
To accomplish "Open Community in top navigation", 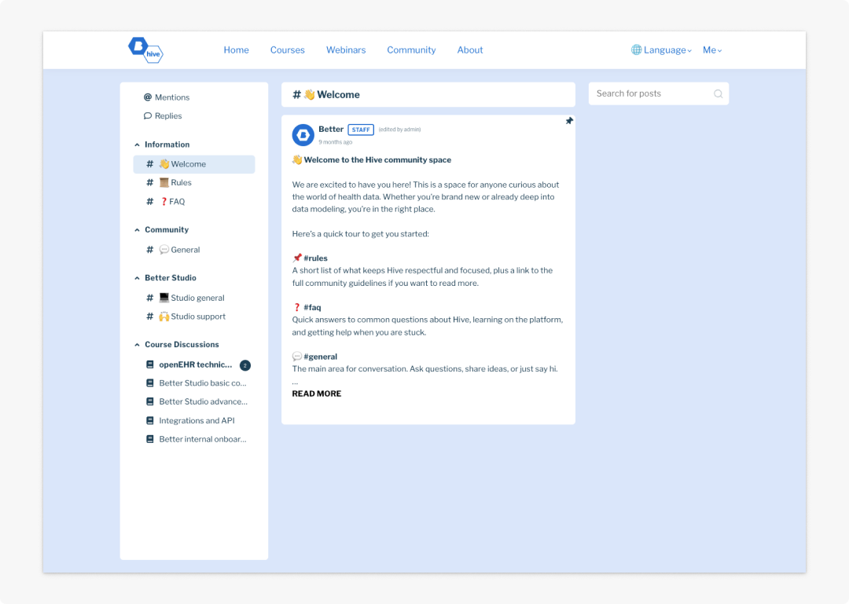I will click(x=411, y=49).
